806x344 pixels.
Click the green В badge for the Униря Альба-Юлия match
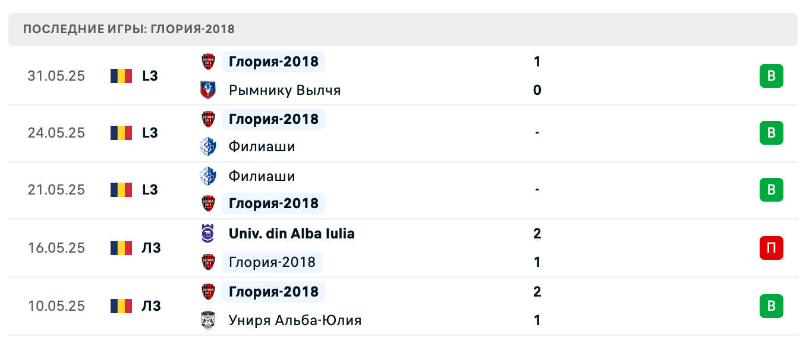click(x=771, y=306)
